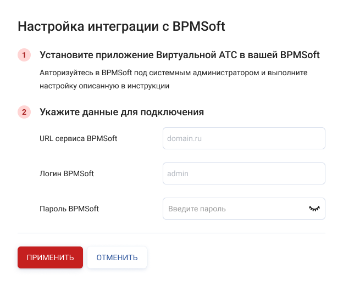Click the 'URL сервиса BPMSoft' label
Image resolution: width=343 pixels, height=286 pixels.
point(78,139)
